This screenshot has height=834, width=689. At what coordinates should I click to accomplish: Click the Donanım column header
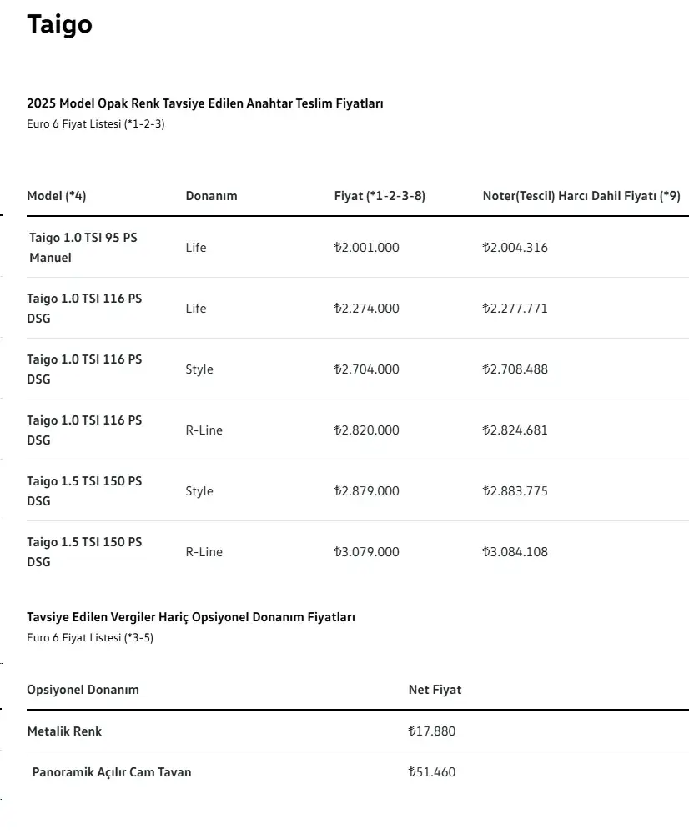[x=211, y=196]
